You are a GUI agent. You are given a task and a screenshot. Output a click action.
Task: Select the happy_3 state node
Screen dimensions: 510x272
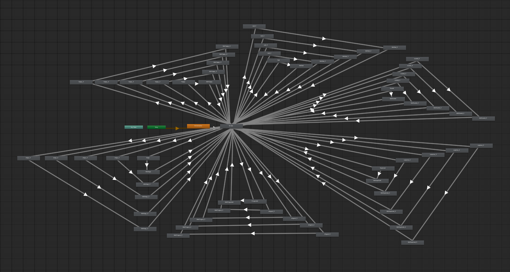click(x=131, y=82)
